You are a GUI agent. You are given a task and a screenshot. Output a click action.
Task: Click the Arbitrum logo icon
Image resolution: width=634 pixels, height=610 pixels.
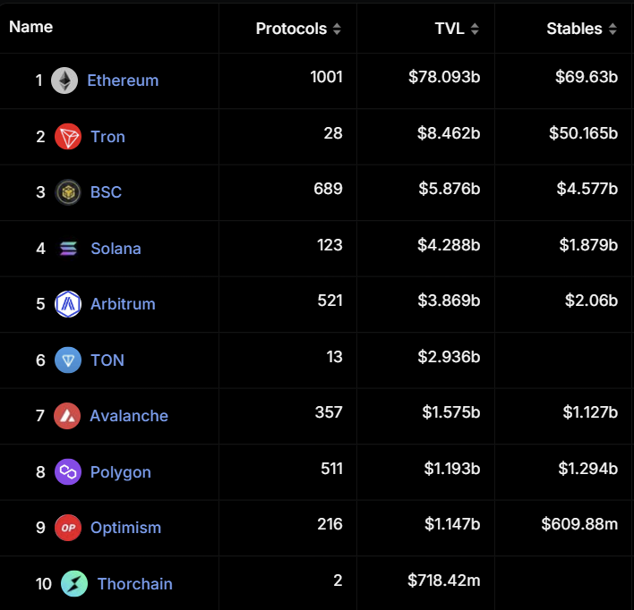(x=68, y=304)
